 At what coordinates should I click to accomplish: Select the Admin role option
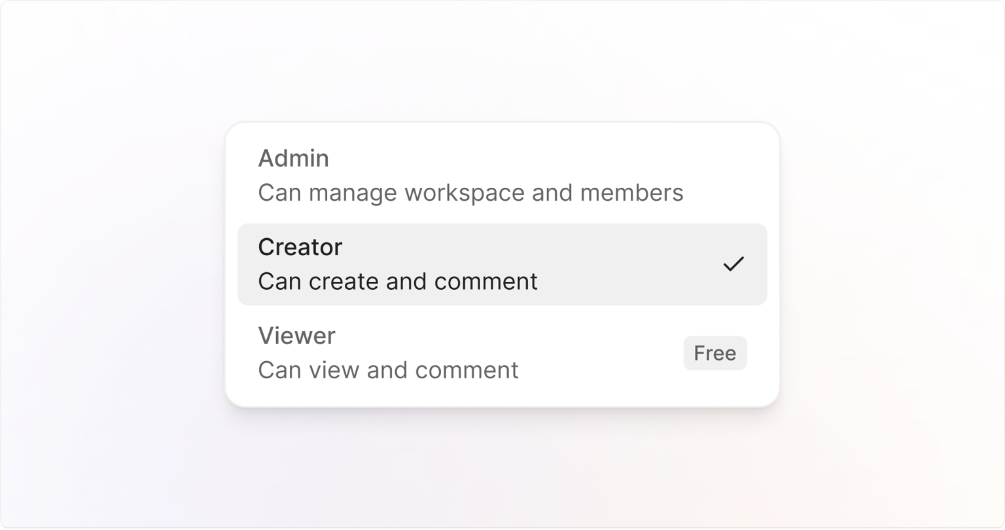pos(502,175)
